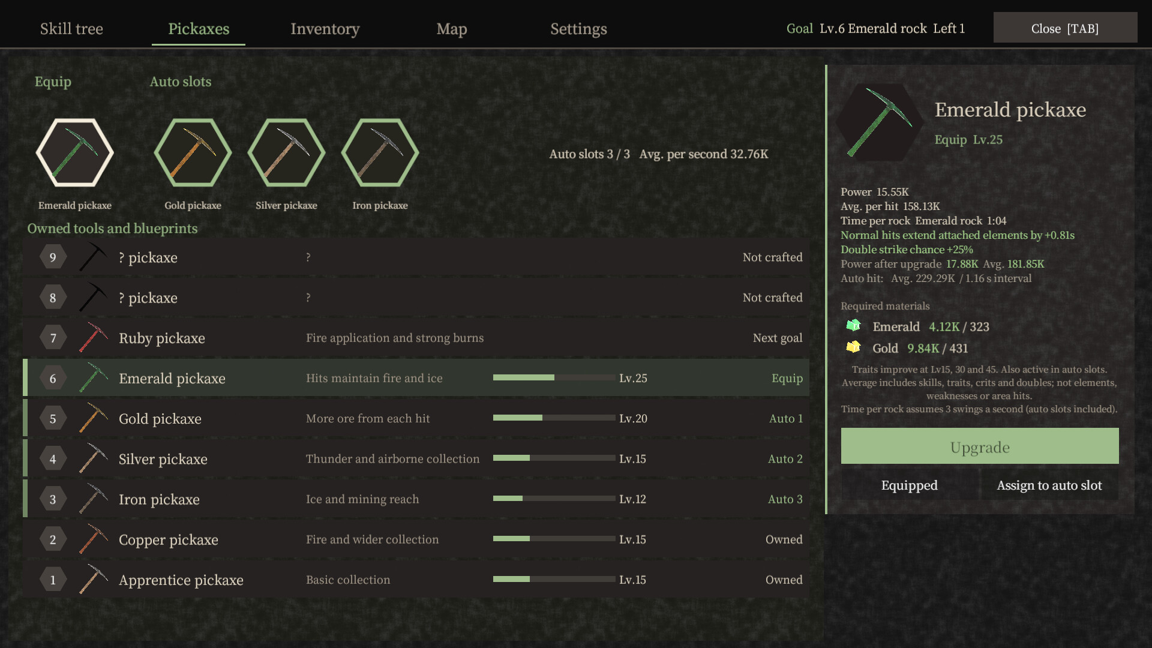Click the 'Equip' label on Emerald row

click(x=787, y=379)
